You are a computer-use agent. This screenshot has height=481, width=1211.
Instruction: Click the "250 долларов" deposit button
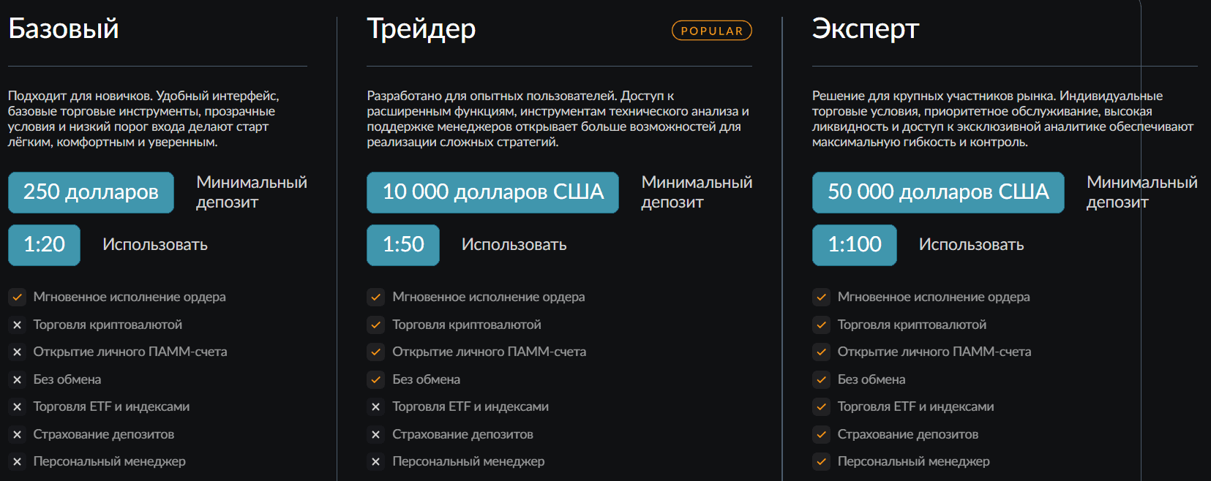pos(90,192)
